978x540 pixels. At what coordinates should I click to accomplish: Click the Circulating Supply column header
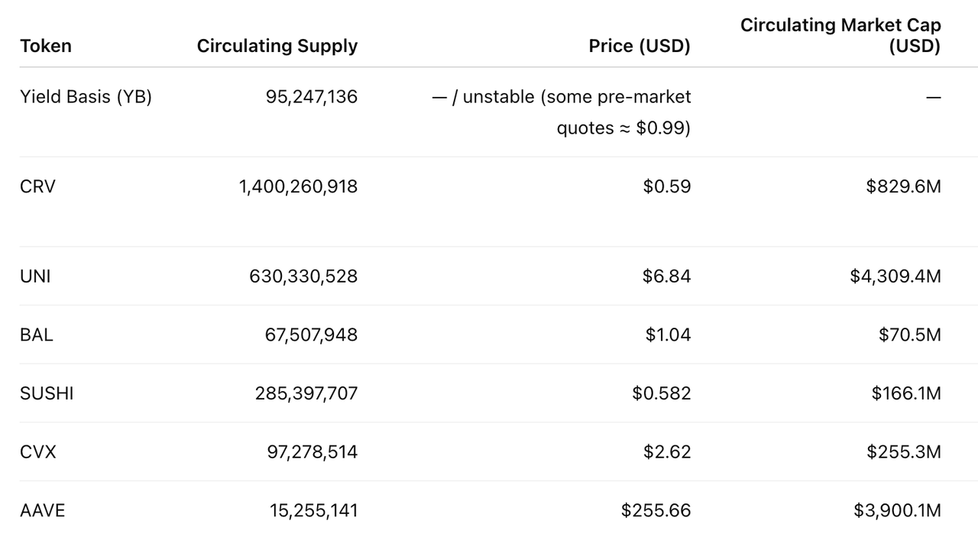[x=277, y=46]
